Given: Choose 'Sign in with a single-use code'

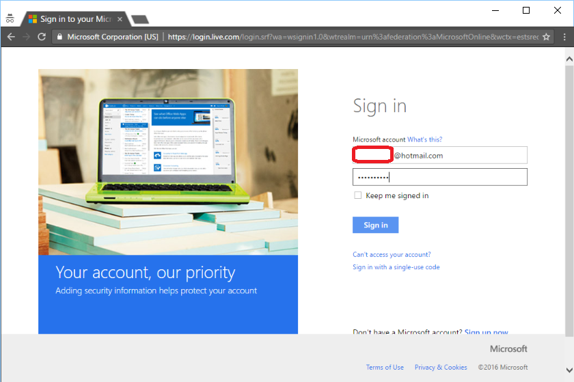Looking at the screenshot, I should coord(396,267).
